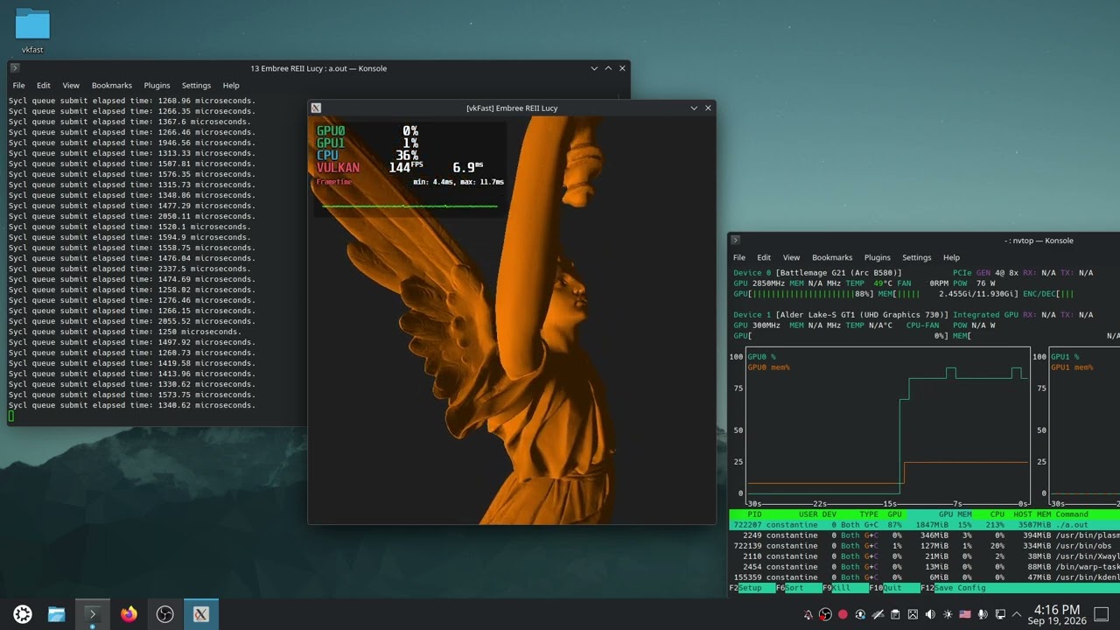
Task: Open Help menu in Lucy Konsole
Action: 231,86
